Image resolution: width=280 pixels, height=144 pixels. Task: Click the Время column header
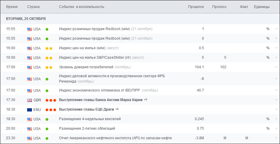point(12,7)
